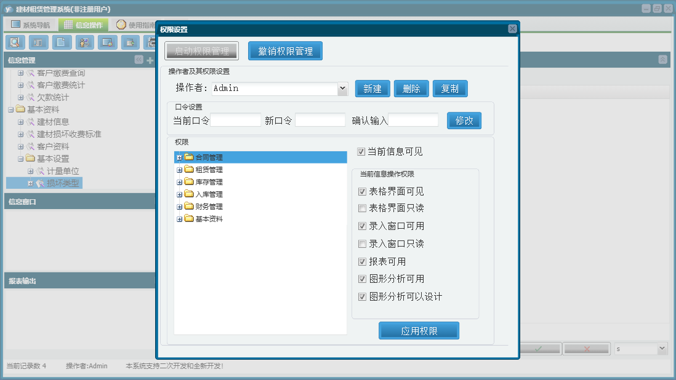Expand 合同管理 node in 权限 tree
Screen dimensions: 676x380
(179, 158)
